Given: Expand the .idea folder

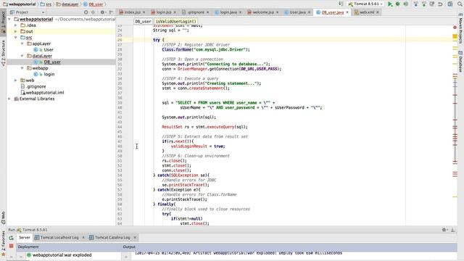Looking at the screenshot, I should pos(16,25).
